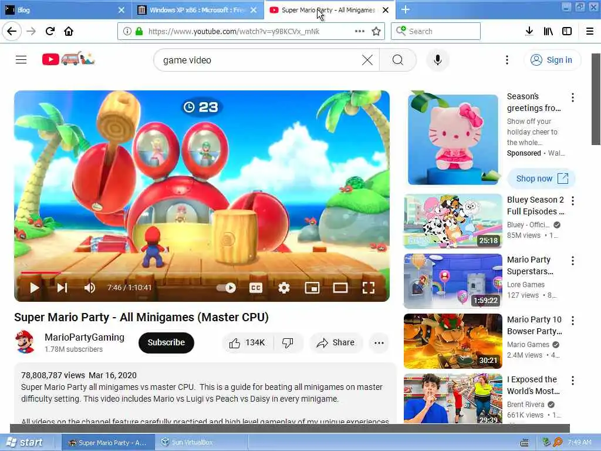
Task: Open options for Mario Party 10 video
Action: tap(573, 321)
